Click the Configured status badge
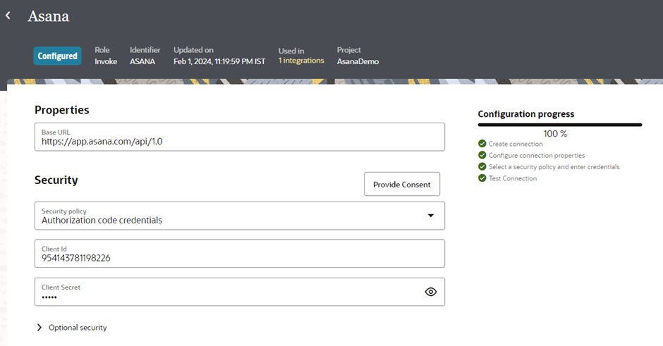 [58, 56]
